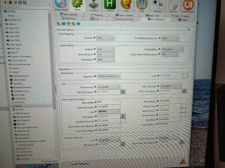The width and height of the screenshot is (225, 168).
Task: Open Show All Roms dropdown
Action: (x=106, y=54)
